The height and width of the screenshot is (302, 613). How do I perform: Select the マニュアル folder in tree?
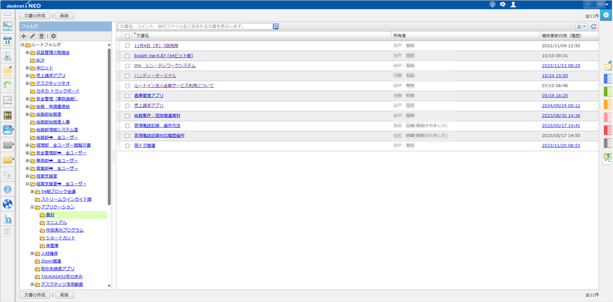[56, 222]
